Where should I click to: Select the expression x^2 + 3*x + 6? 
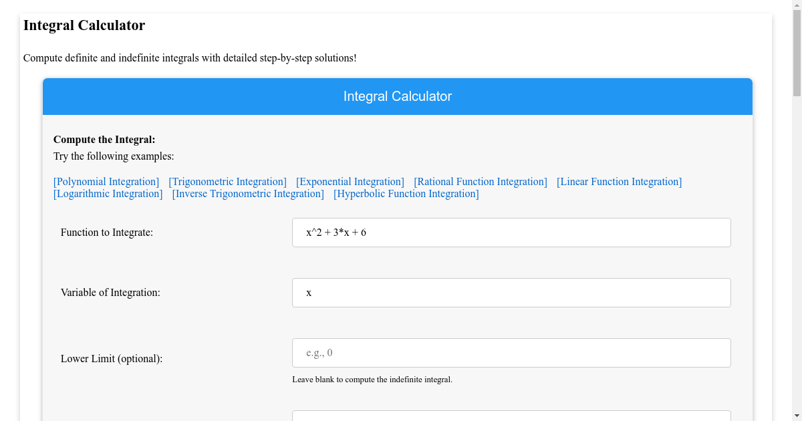coord(335,232)
